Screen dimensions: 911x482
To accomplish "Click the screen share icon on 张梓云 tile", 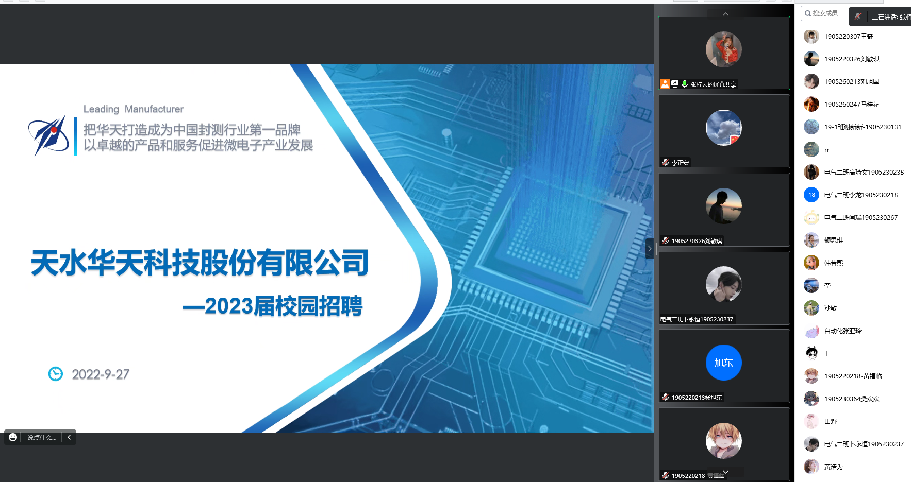I will (x=675, y=84).
